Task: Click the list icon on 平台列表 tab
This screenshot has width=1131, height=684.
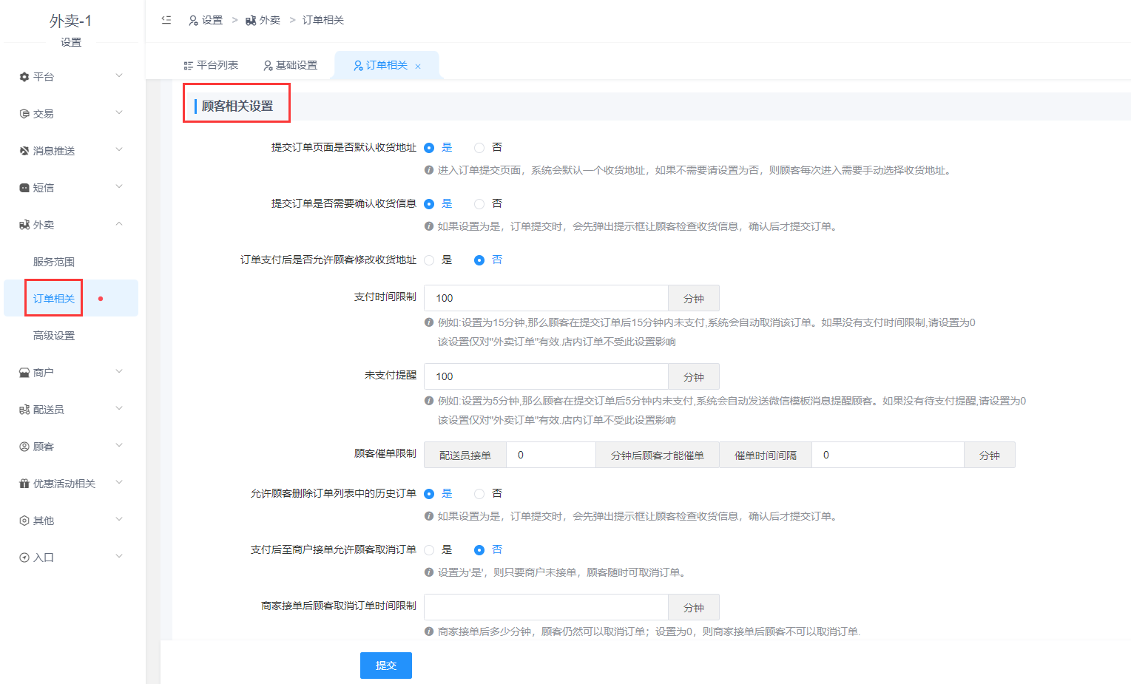Action: [189, 66]
